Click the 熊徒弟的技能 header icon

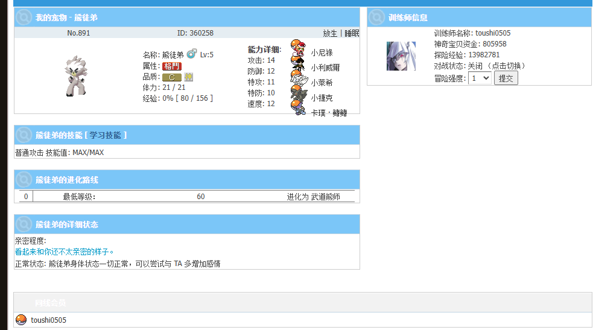[24, 135]
